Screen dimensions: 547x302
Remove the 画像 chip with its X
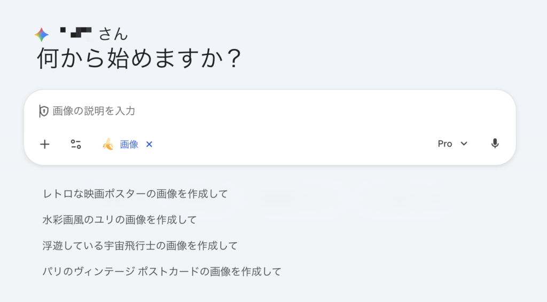pos(150,144)
